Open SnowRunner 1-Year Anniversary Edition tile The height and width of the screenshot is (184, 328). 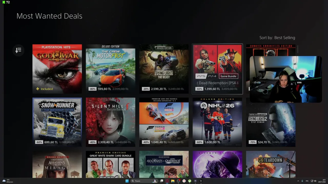tap(57, 122)
